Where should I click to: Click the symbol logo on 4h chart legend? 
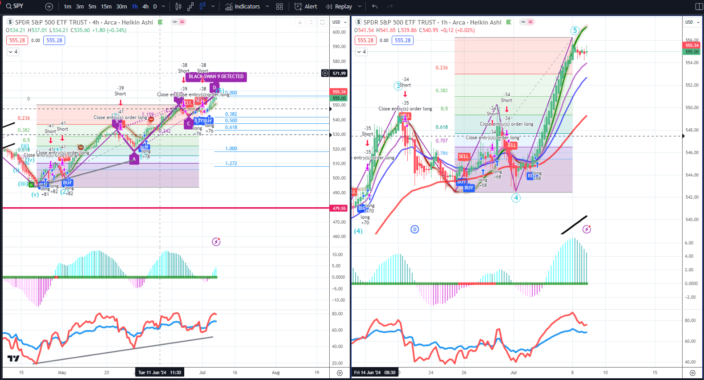[10, 22]
